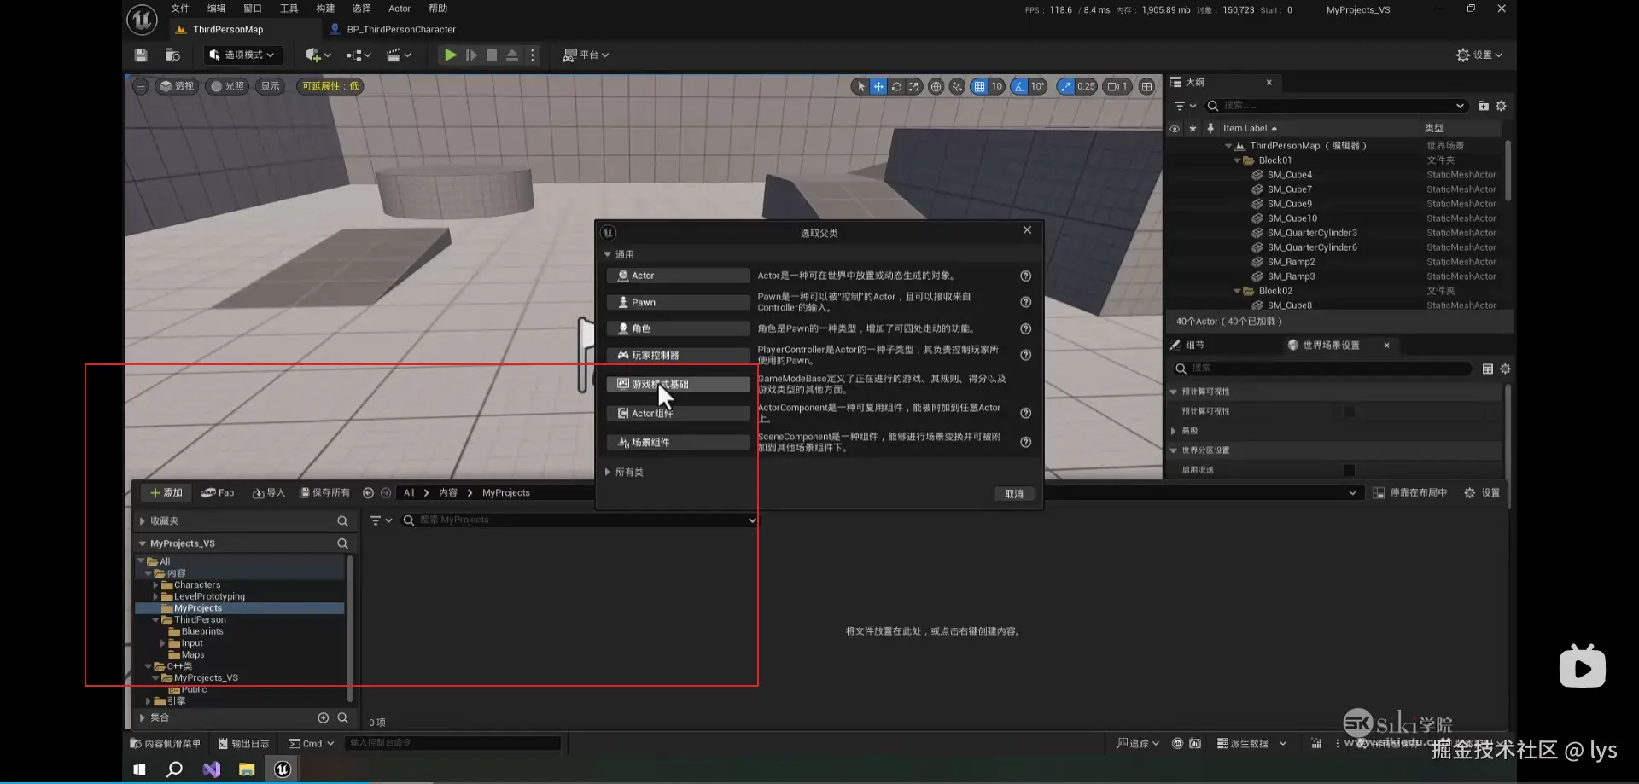Click search icon in MyProjects_VS tree header
This screenshot has height=784, width=1639.
[342, 543]
